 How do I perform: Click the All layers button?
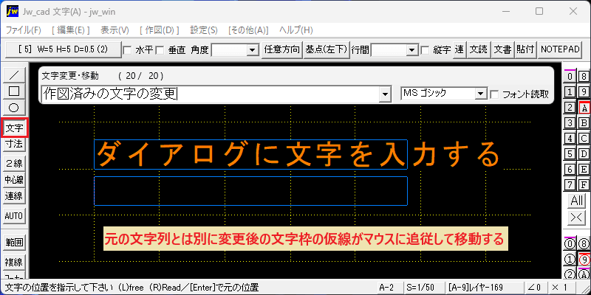[x=577, y=201]
